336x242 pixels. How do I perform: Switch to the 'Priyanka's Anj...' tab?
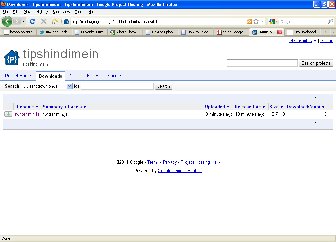90,32
